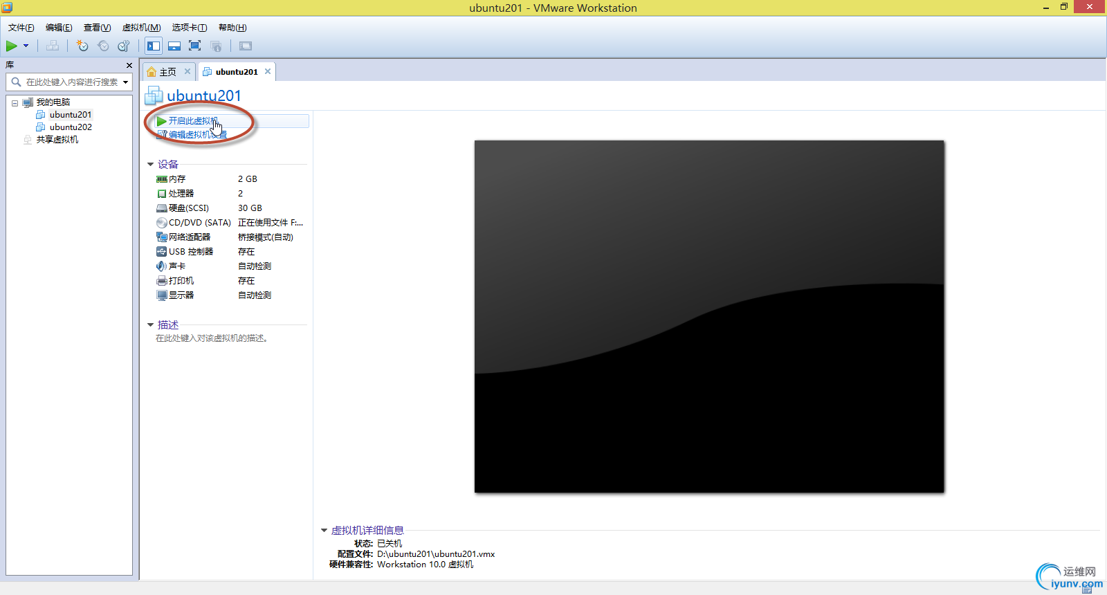Click the 开启此虚拟机 link
The height and width of the screenshot is (595, 1107).
[193, 121]
